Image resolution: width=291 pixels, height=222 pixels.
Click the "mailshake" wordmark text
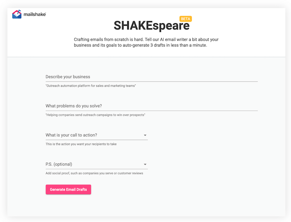click(35, 15)
